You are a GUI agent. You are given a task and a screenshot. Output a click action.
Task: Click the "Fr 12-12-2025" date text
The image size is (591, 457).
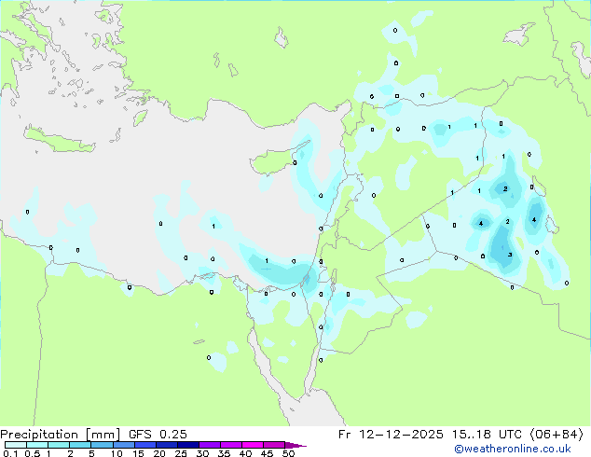pyautogui.click(x=391, y=435)
